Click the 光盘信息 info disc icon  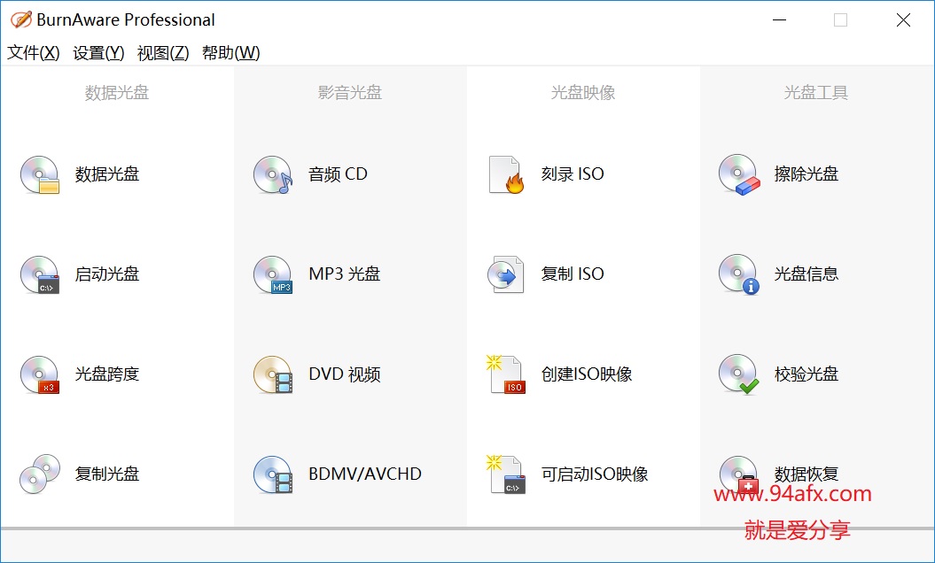tap(739, 274)
